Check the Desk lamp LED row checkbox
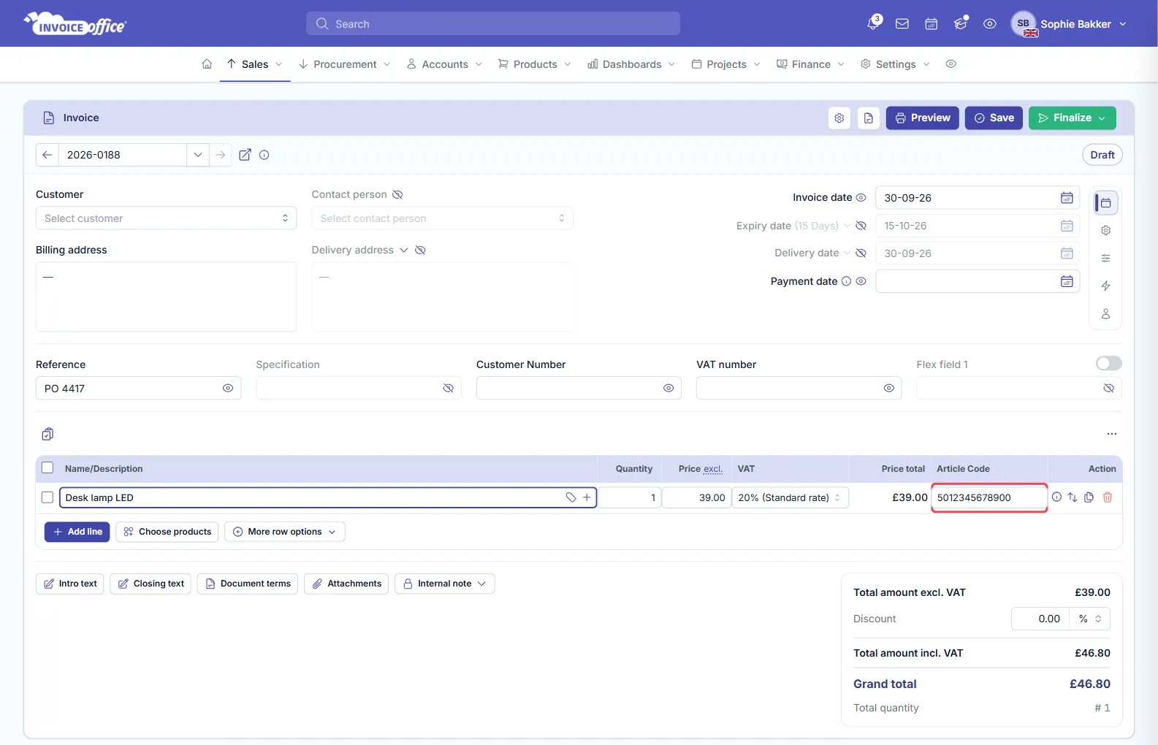The image size is (1158, 745). coord(47,497)
